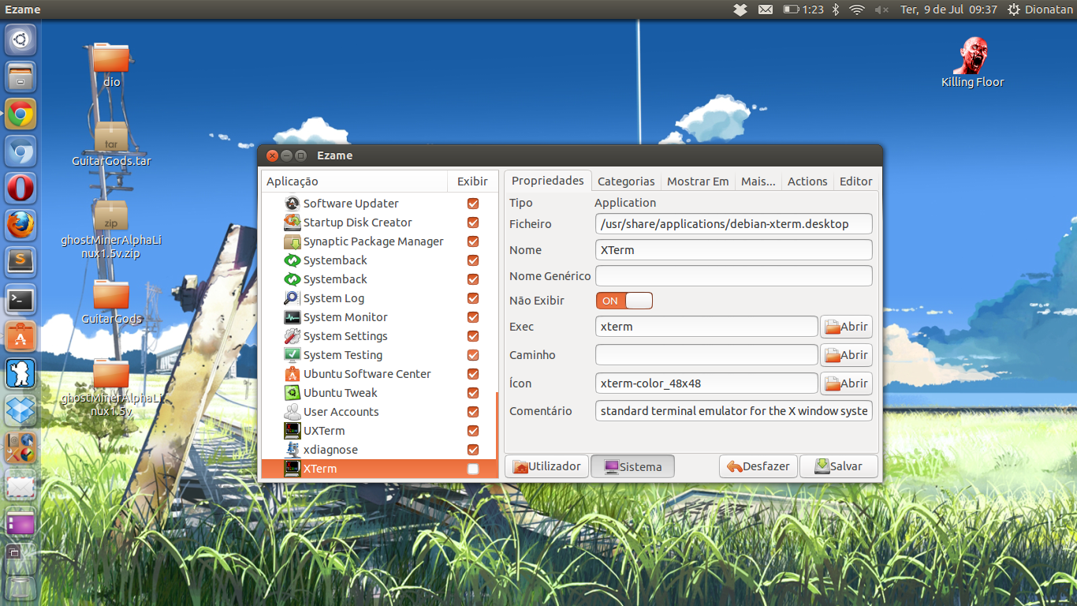The image size is (1077, 606).
Task: Click the Ubuntu Software Center icon
Action: pyautogui.click(x=292, y=374)
